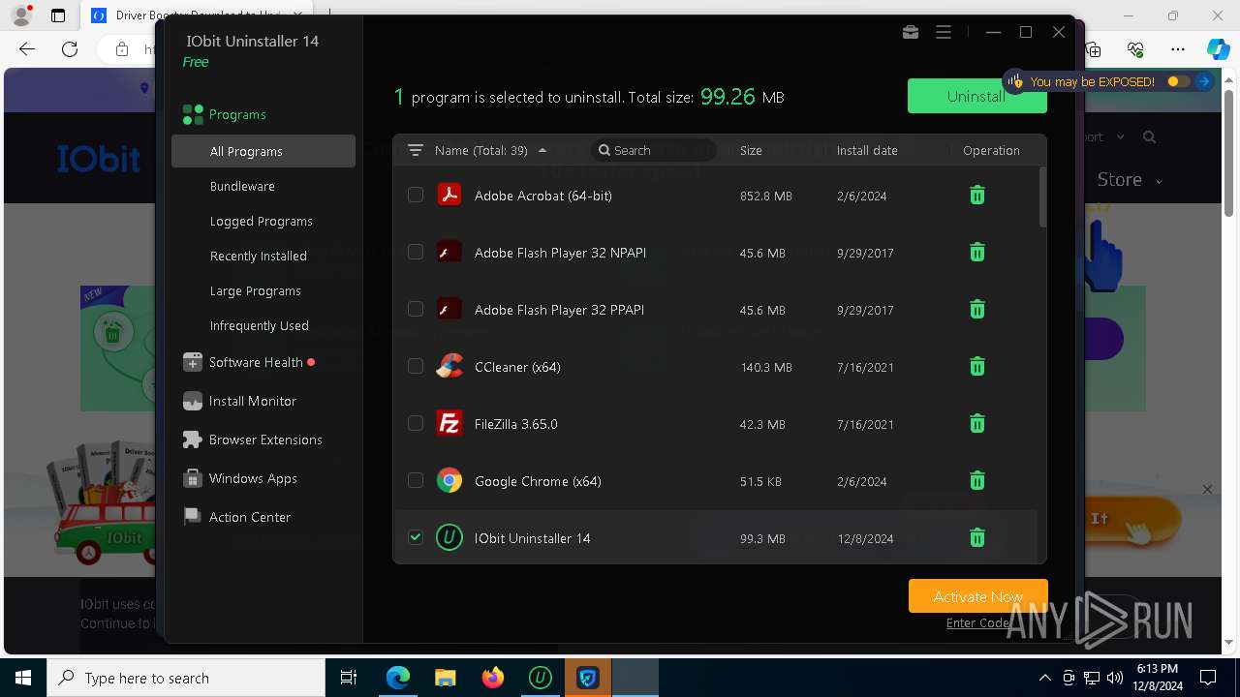Viewport: 1240px width, 697px height.
Task: Click the CCleaner program icon
Action: click(x=449, y=367)
